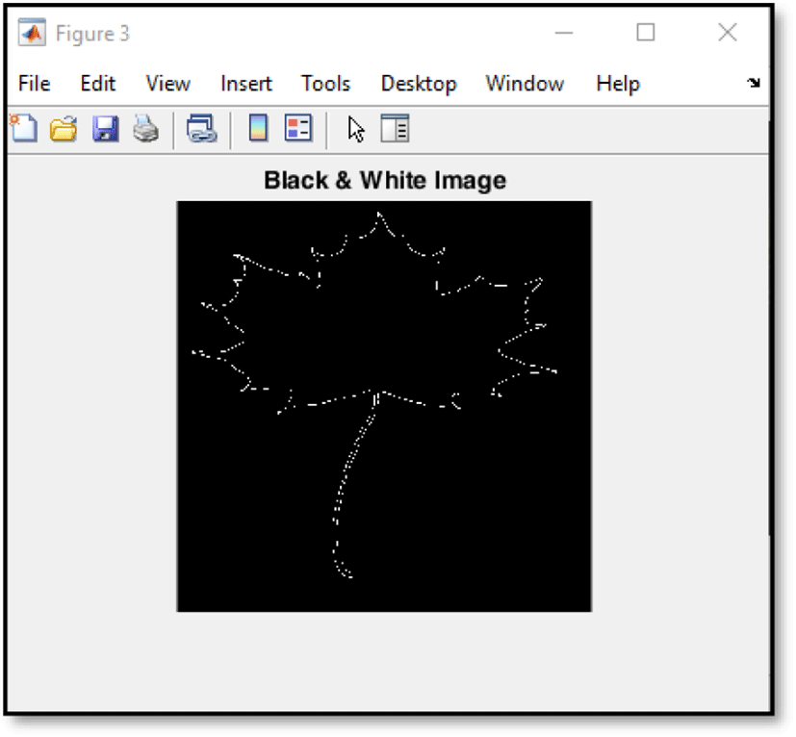The width and height of the screenshot is (796, 737).
Task: Open the Help menu
Action: coord(618,85)
